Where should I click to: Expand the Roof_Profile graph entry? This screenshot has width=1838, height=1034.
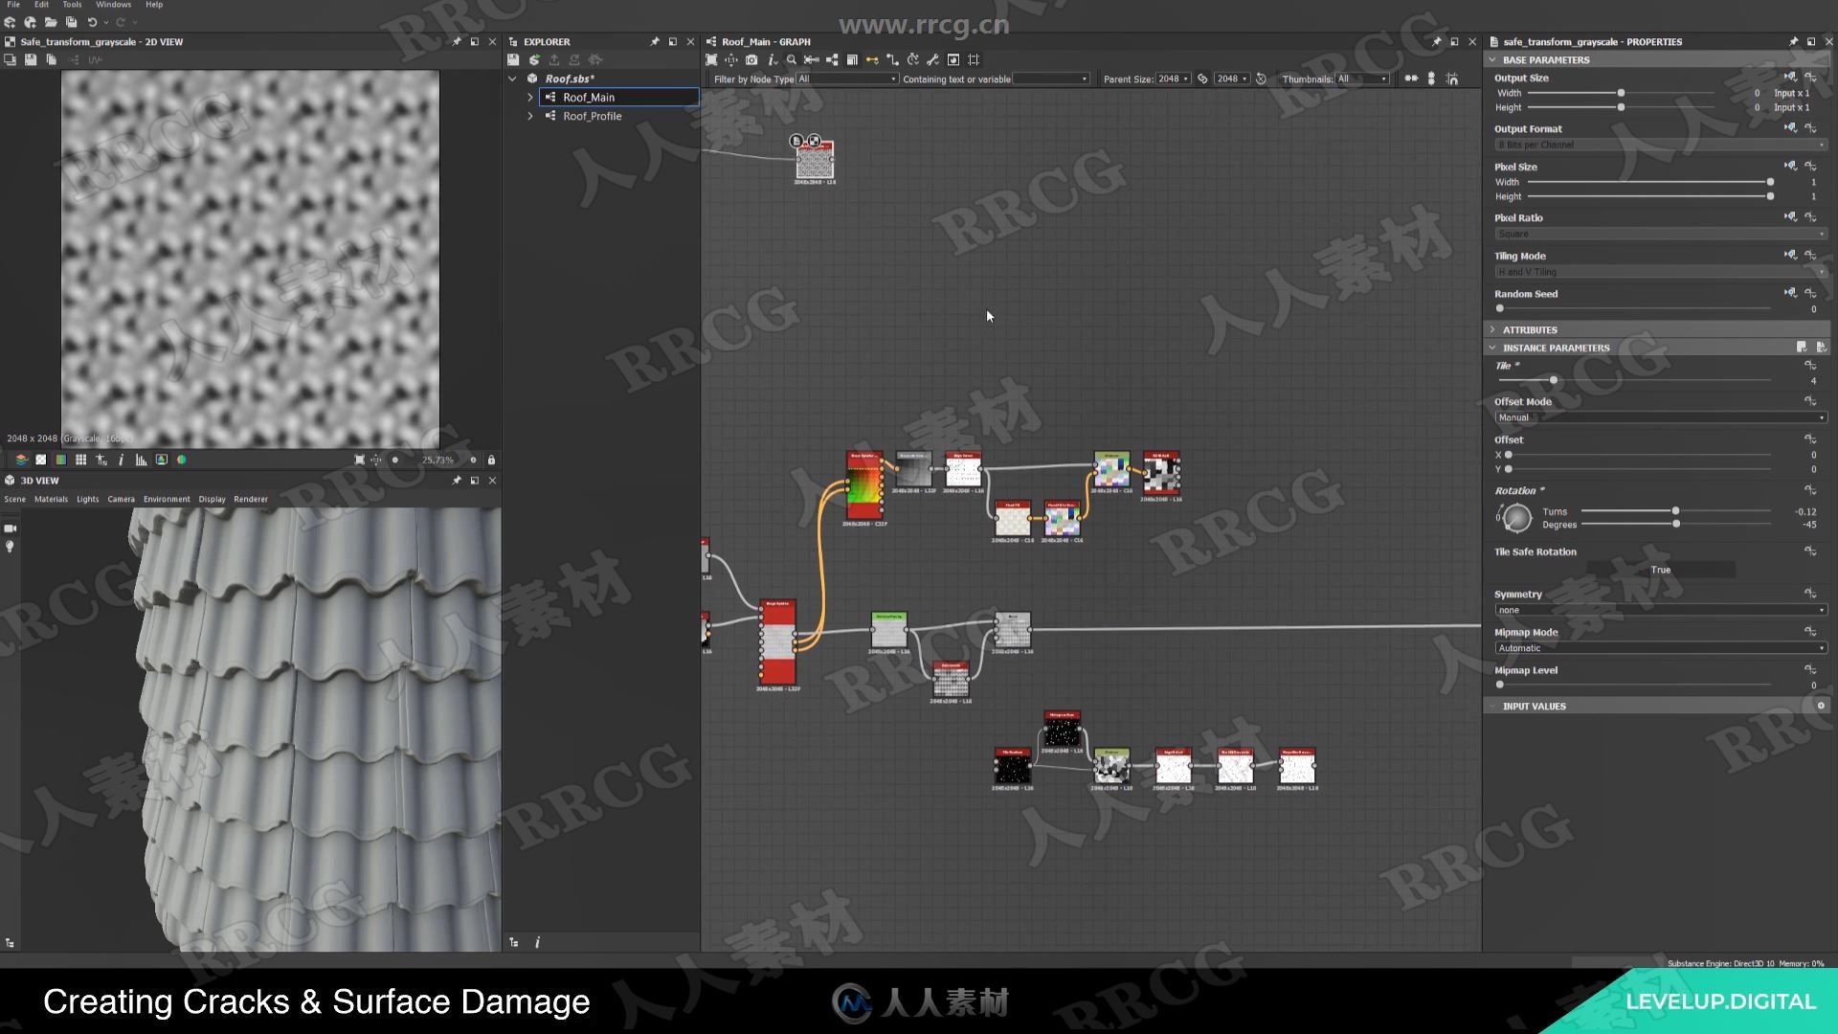[530, 116]
